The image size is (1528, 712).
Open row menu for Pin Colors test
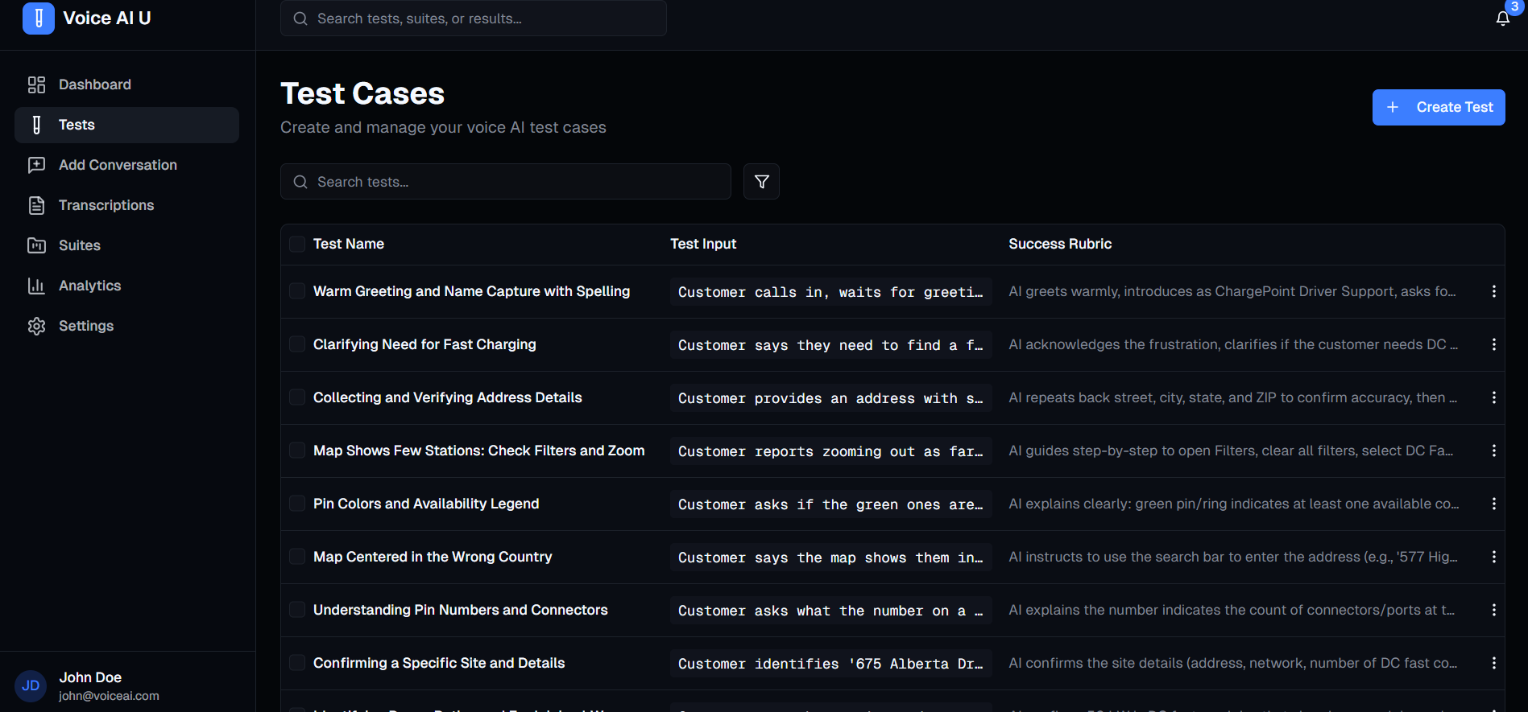tap(1493, 504)
